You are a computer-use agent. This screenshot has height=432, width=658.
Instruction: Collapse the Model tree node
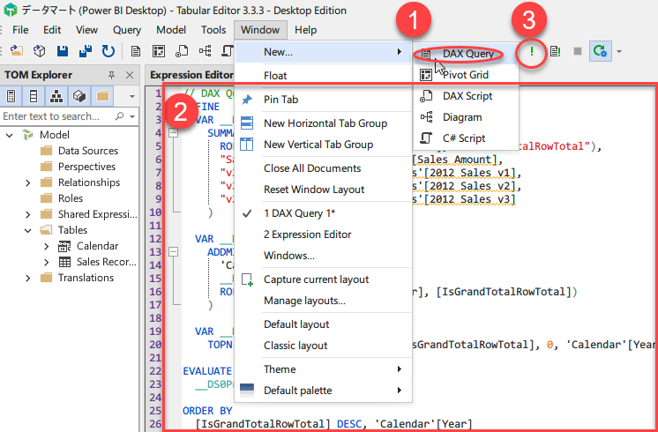pos(10,135)
